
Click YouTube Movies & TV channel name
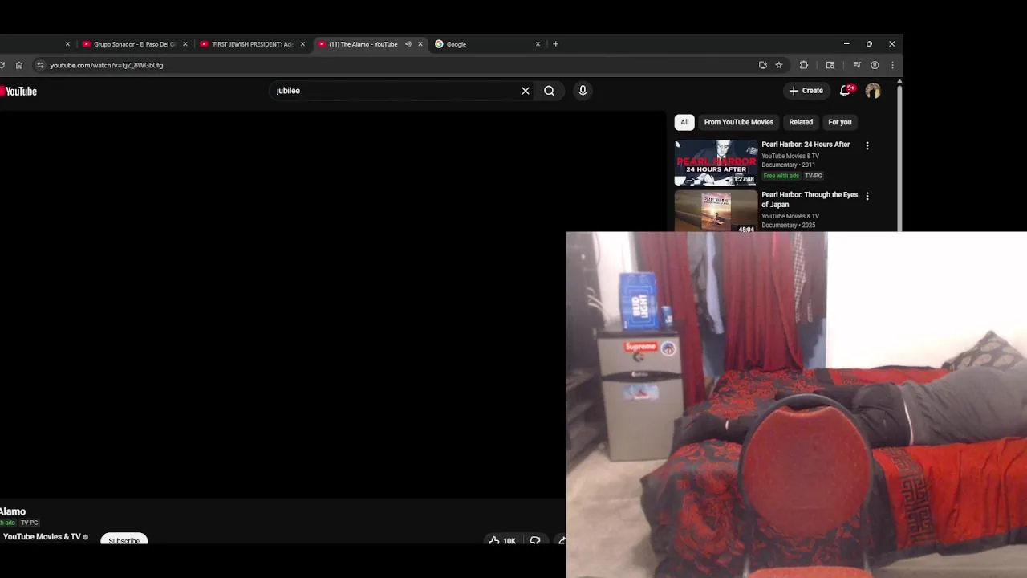[42, 537]
